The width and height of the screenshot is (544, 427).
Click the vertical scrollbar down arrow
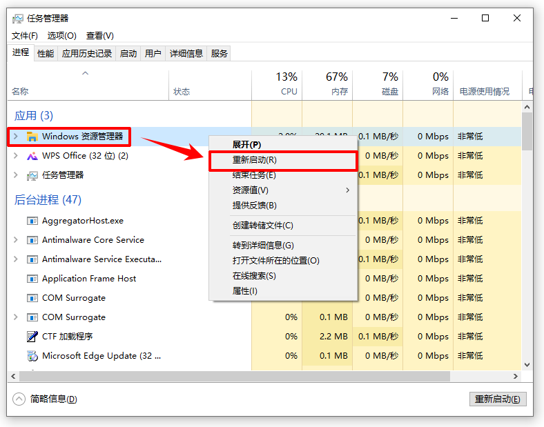click(527, 365)
